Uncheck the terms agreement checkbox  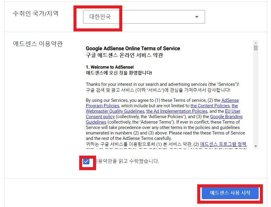[x=86, y=161]
